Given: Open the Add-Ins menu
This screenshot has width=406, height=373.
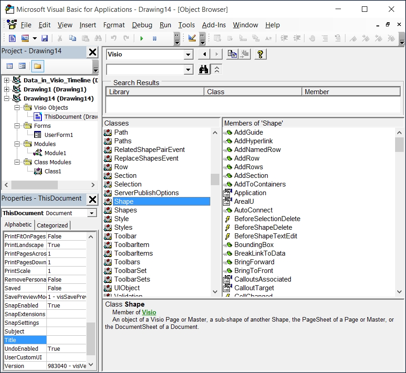Looking at the screenshot, I should click(x=214, y=25).
